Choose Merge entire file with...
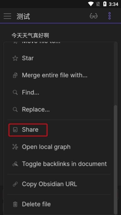121x215 pixels. point(59,75)
